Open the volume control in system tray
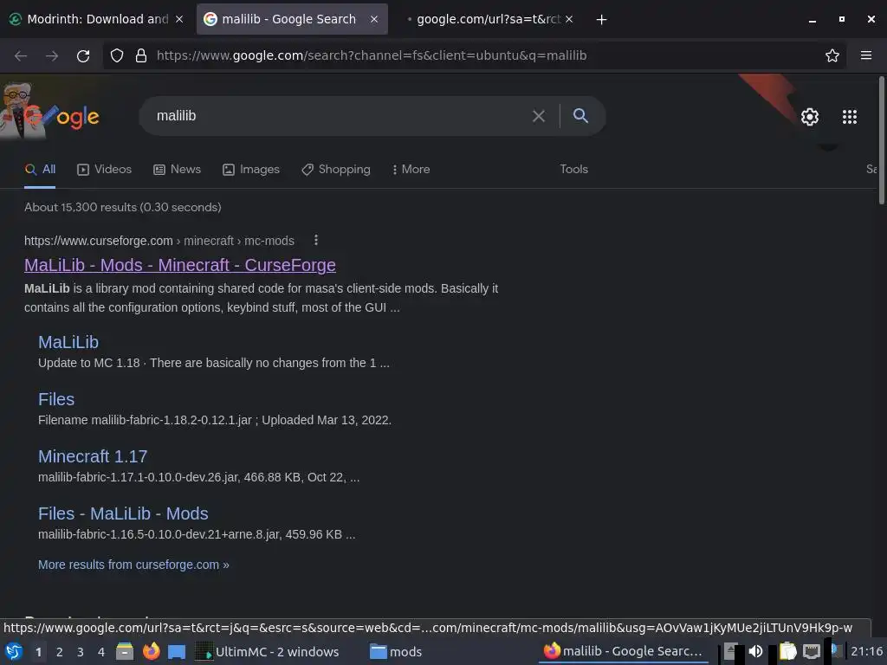This screenshot has height=665, width=887. click(x=755, y=651)
